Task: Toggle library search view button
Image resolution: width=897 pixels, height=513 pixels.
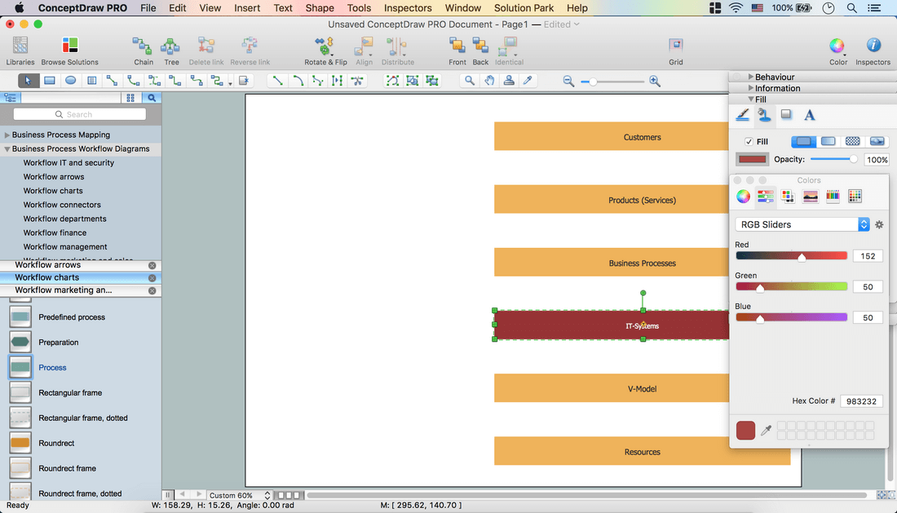Action: tap(152, 98)
